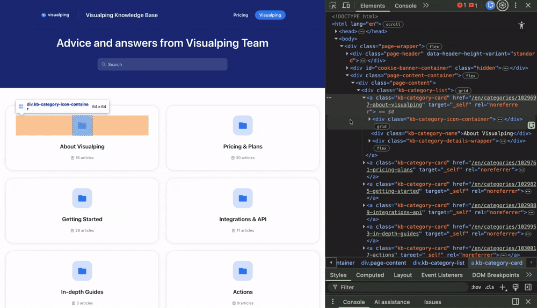537x308 pixels.
Task: Click the Visualping button in header
Action: (270, 15)
